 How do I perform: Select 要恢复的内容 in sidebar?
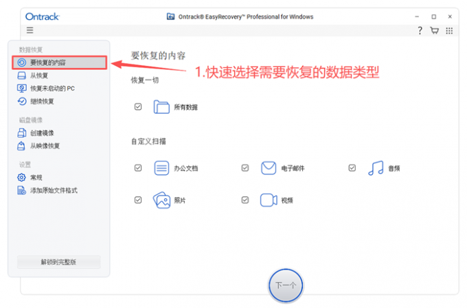coord(59,62)
